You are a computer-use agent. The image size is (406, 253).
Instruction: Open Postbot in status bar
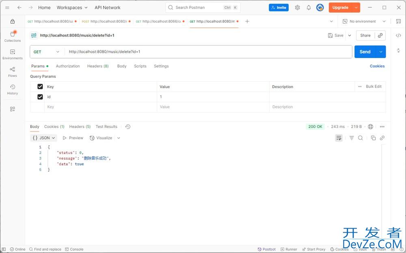pyautogui.click(x=267, y=249)
